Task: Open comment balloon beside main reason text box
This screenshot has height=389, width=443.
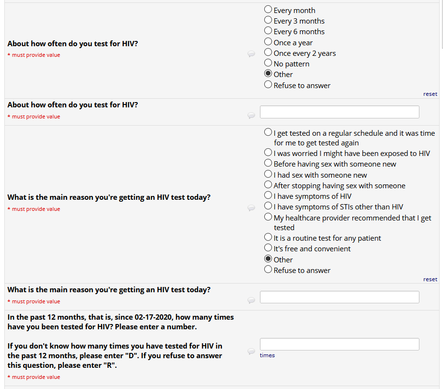Action: click(251, 300)
